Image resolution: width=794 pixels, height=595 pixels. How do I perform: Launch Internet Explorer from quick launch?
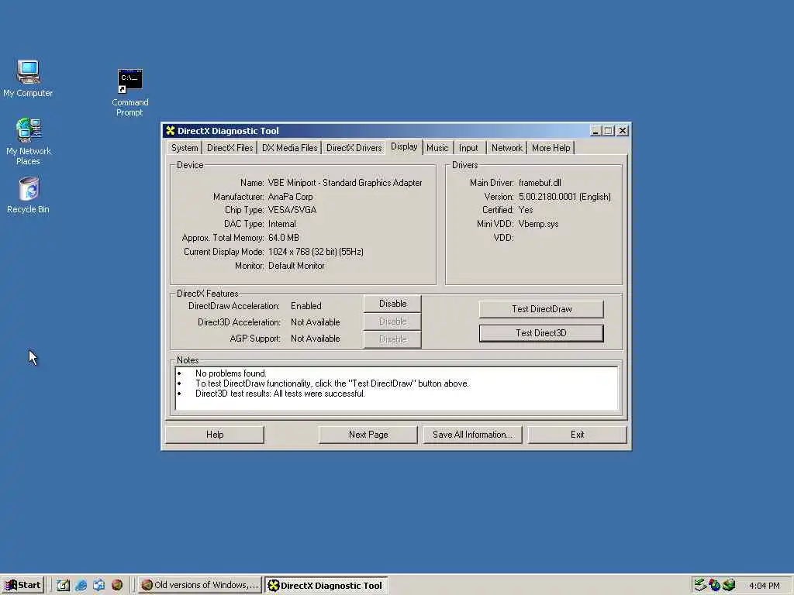(x=81, y=585)
